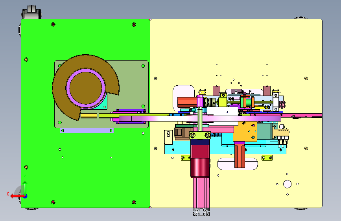Pick the green cylinder on the upper shaft
The height and width of the screenshot is (221, 341).
(x=249, y=103)
